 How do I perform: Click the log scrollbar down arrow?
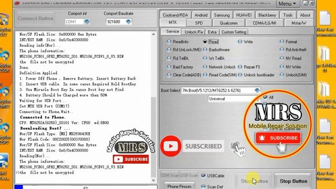(x=153, y=180)
